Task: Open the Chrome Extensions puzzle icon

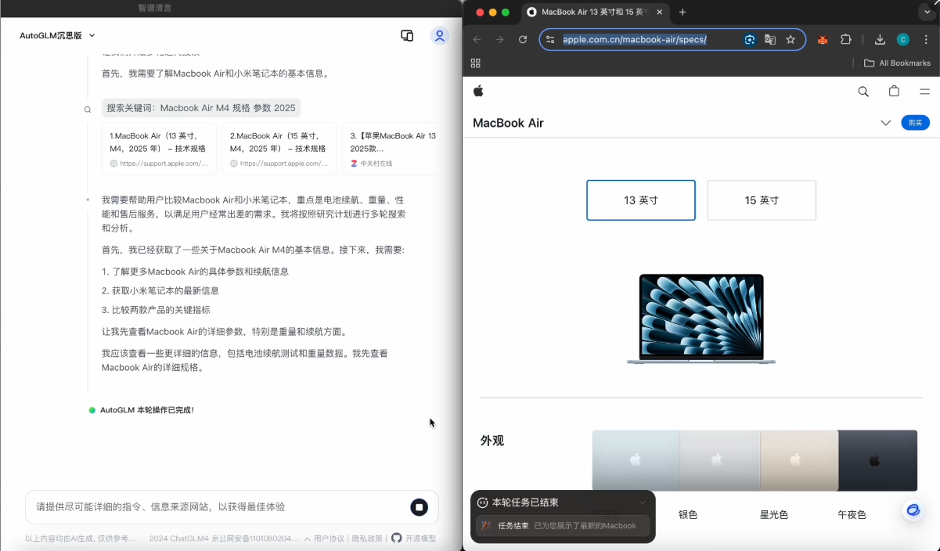Action: click(846, 40)
